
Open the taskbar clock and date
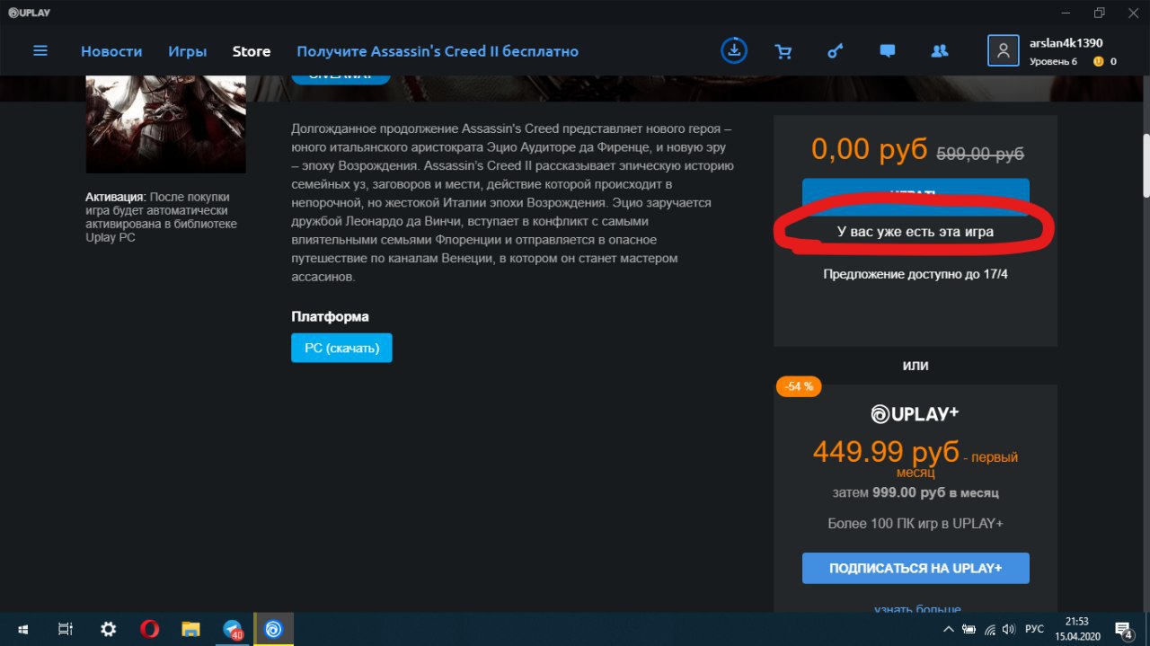coord(1076,630)
